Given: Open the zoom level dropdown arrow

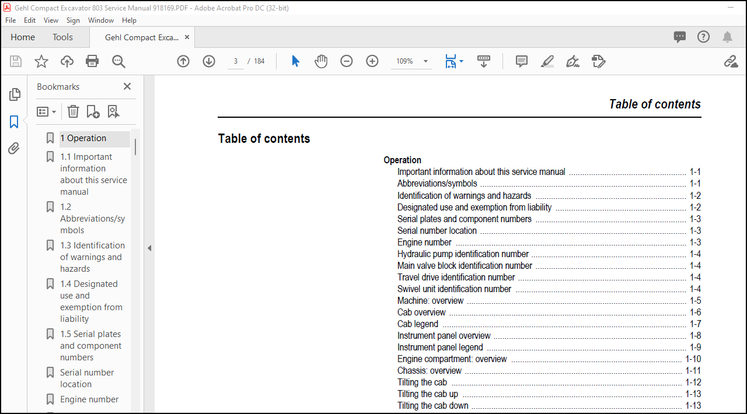Looking at the screenshot, I should [x=425, y=61].
